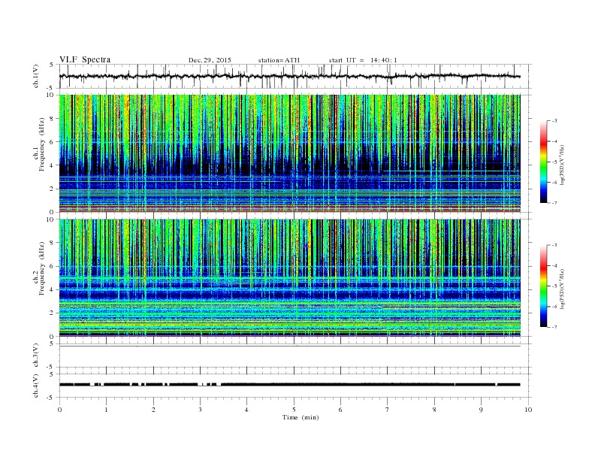Click the "8" kHz tick on ch.1 frequency axis

(x=52, y=119)
